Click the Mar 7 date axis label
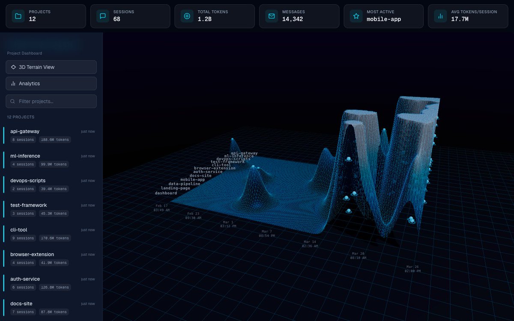 tap(267, 233)
